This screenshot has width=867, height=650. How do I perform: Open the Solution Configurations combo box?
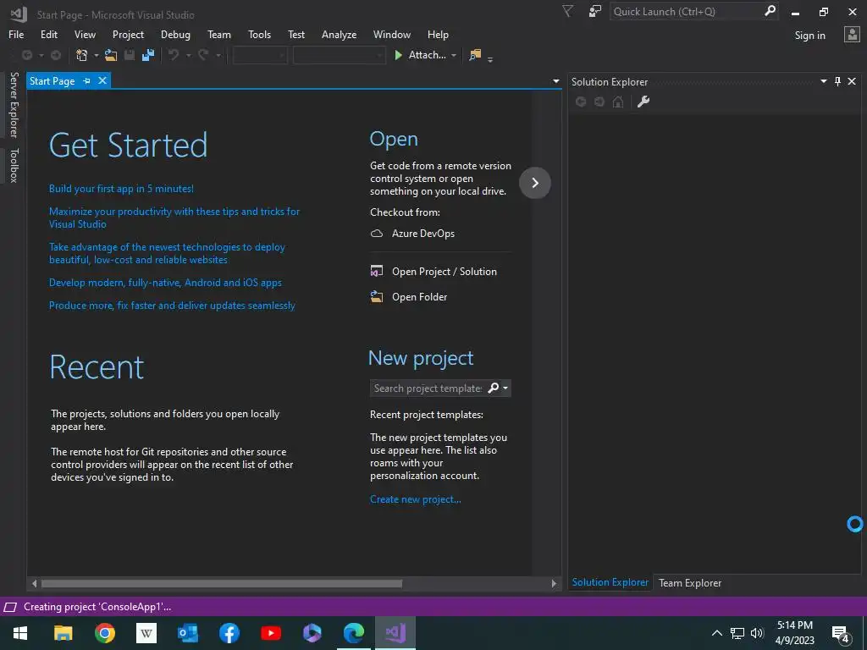260,55
